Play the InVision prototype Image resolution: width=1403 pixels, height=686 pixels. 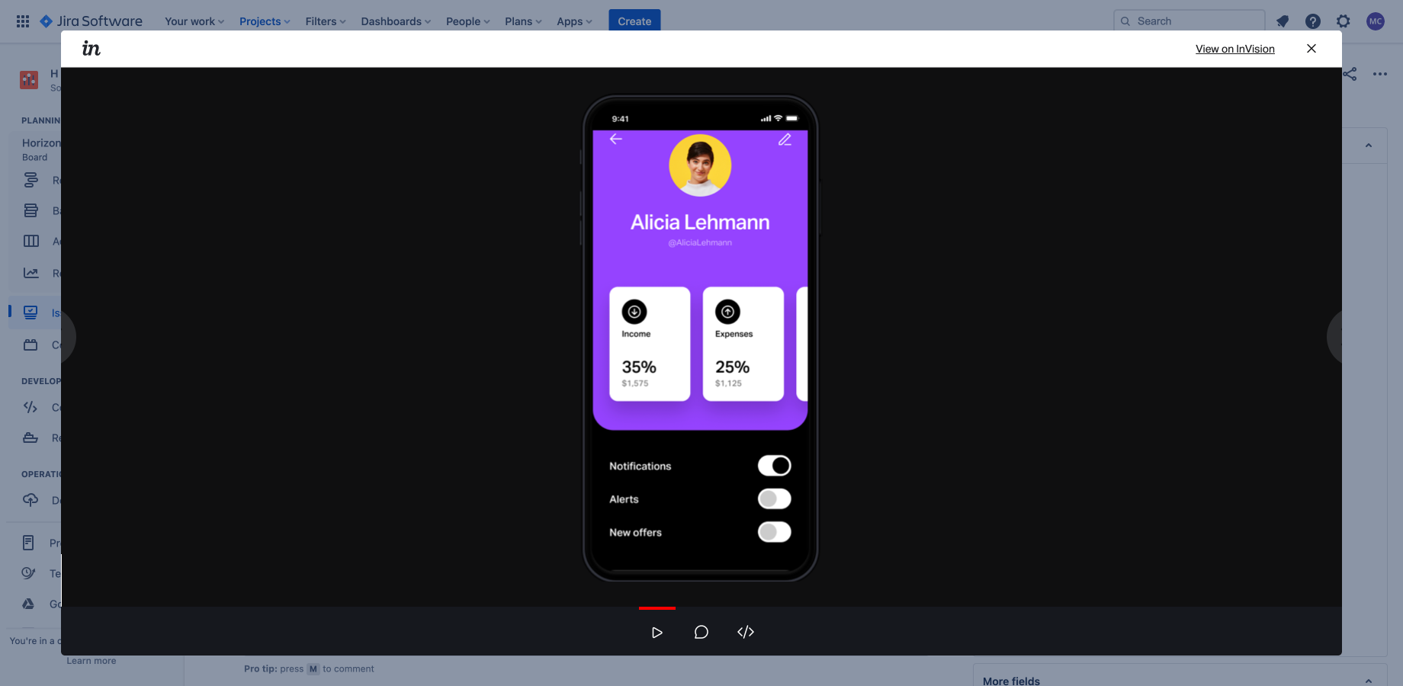point(657,632)
